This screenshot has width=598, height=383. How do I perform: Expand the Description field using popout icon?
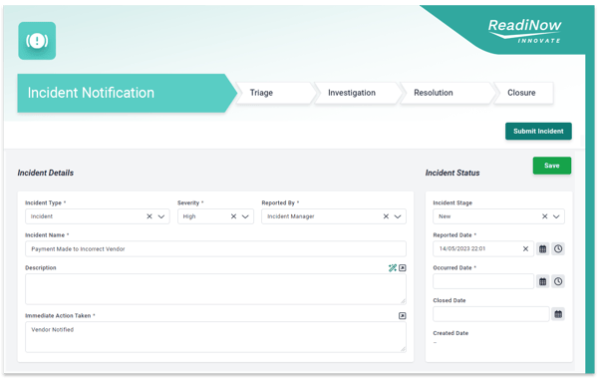point(403,267)
